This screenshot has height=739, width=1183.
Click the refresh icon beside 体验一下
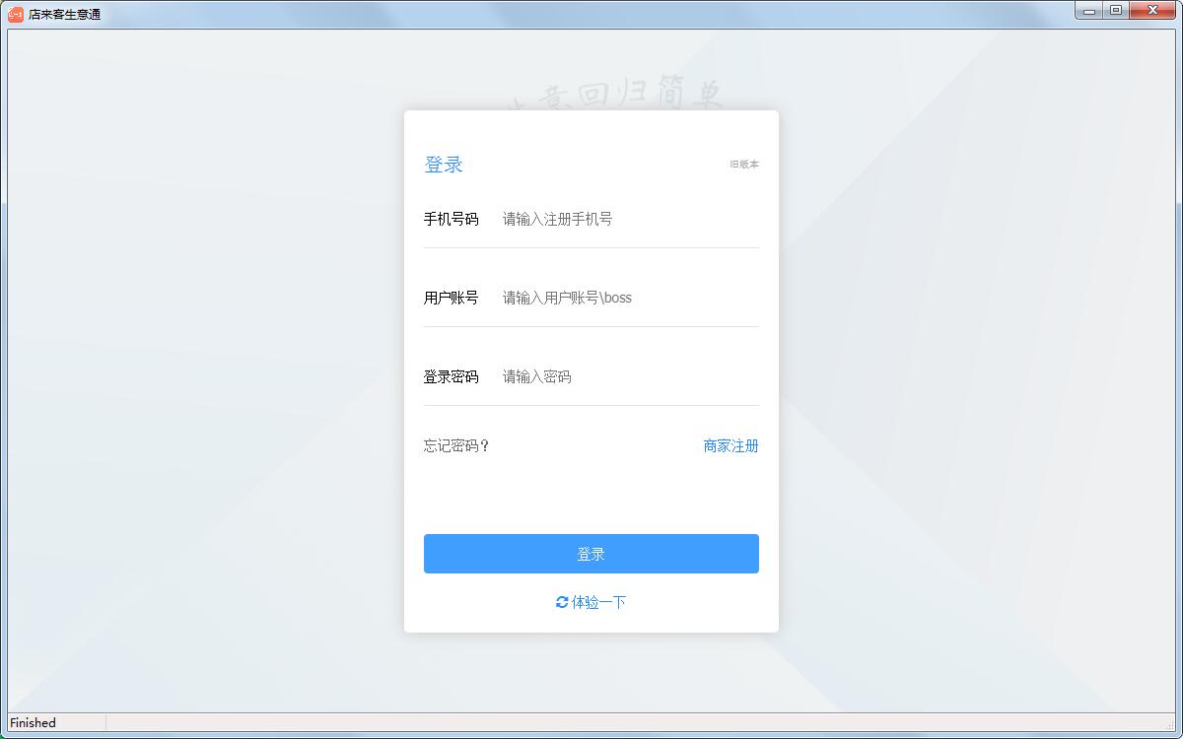pos(562,602)
